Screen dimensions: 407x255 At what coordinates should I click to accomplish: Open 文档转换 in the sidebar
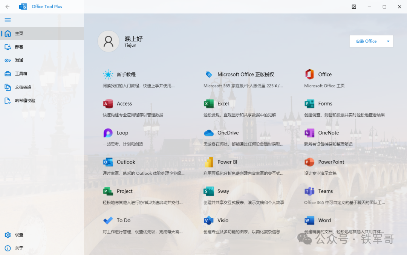click(x=42, y=87)
